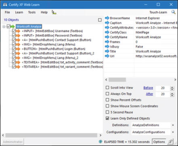Uncheck the Contact Support (Button)_2 checkbox
The width and height of the screenshot is (178, 146).
click(x=14, y=53)
